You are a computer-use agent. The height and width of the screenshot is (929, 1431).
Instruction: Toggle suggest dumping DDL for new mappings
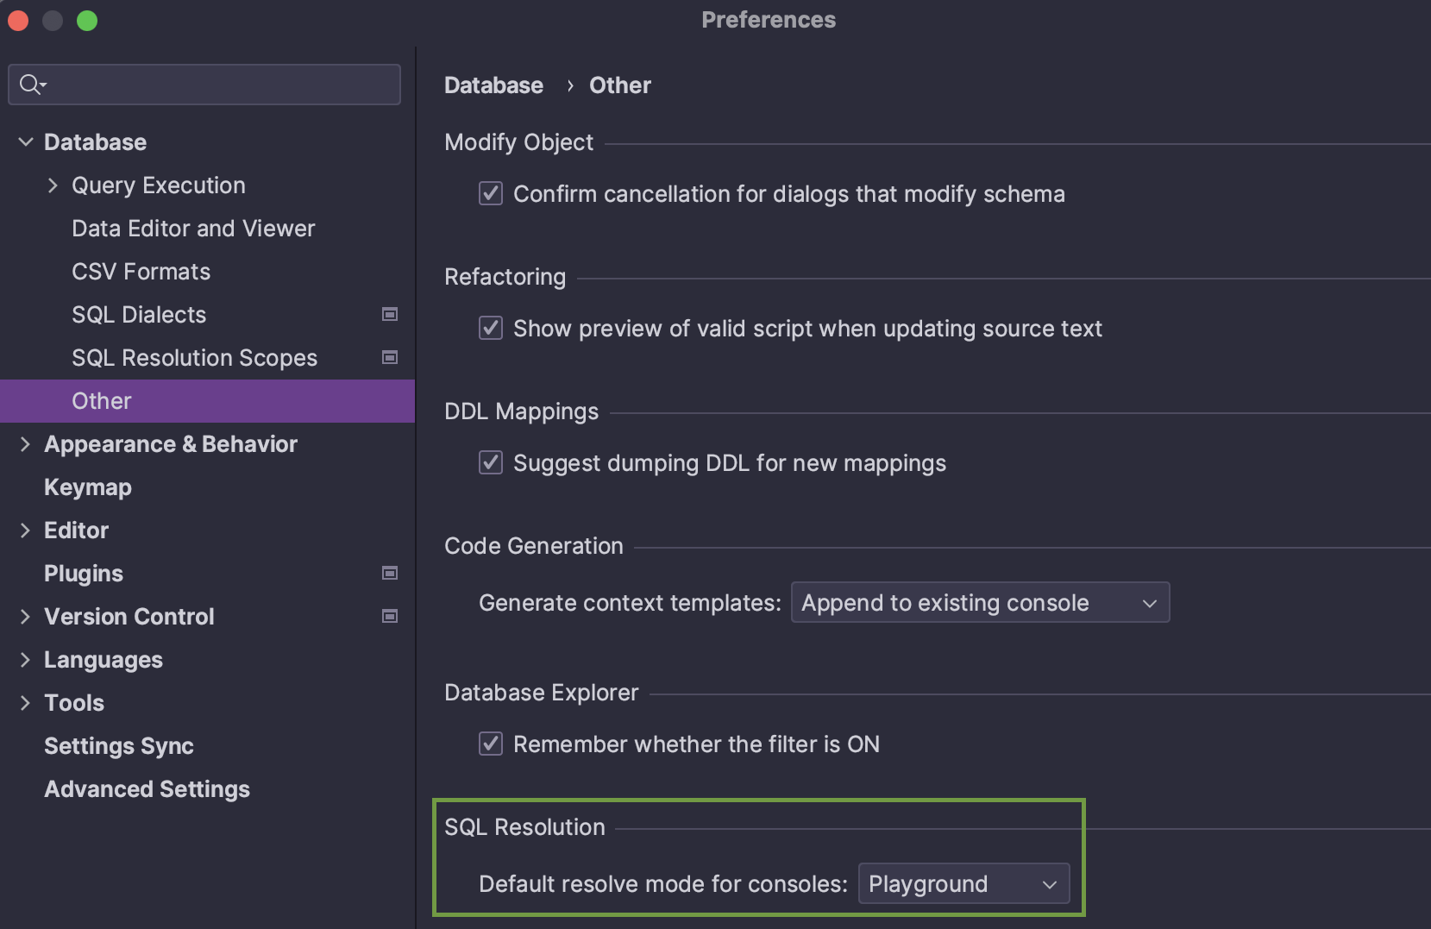(490, 462)
